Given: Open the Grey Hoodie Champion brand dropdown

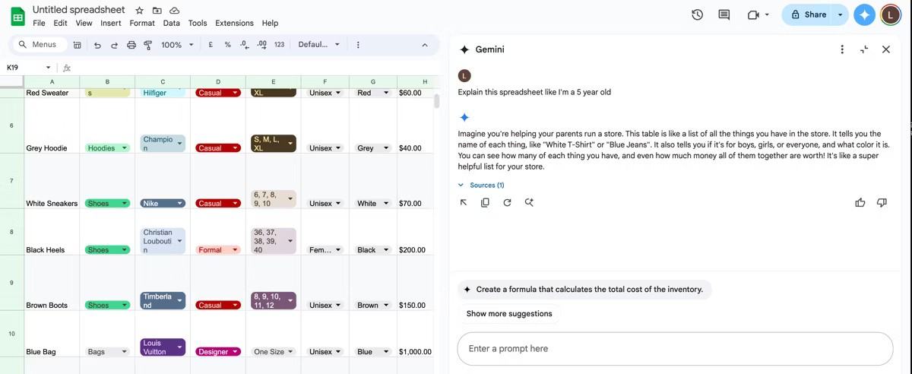Looking at the screenshot, I should point(180,143).
